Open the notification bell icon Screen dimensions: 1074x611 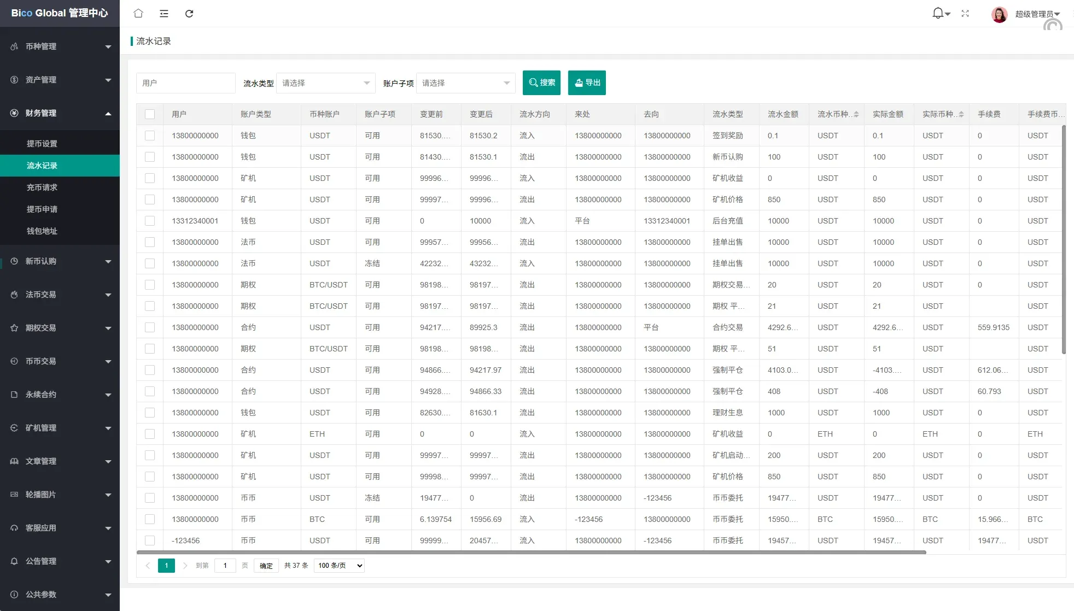point(938,13)
